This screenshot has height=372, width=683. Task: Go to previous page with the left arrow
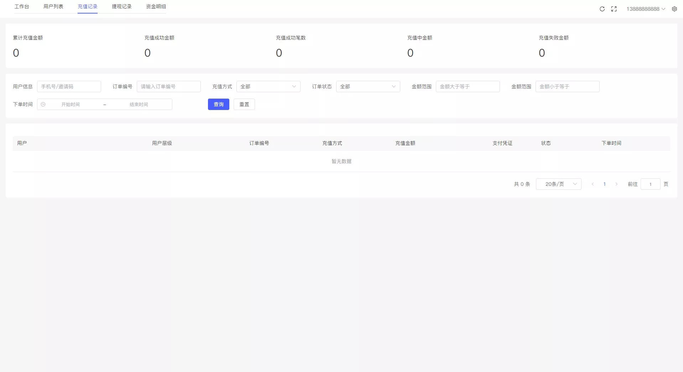click(x=593, y=184)
